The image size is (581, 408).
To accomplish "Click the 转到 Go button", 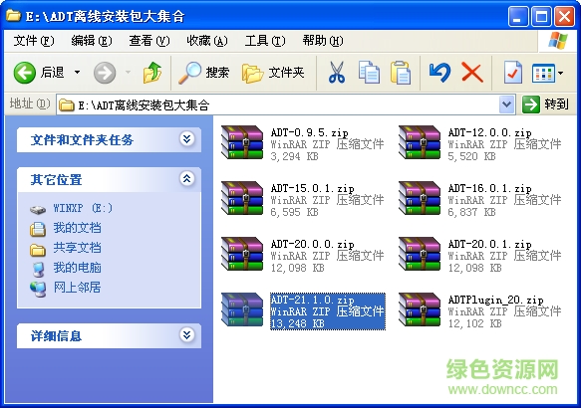I will pos(545,104).
